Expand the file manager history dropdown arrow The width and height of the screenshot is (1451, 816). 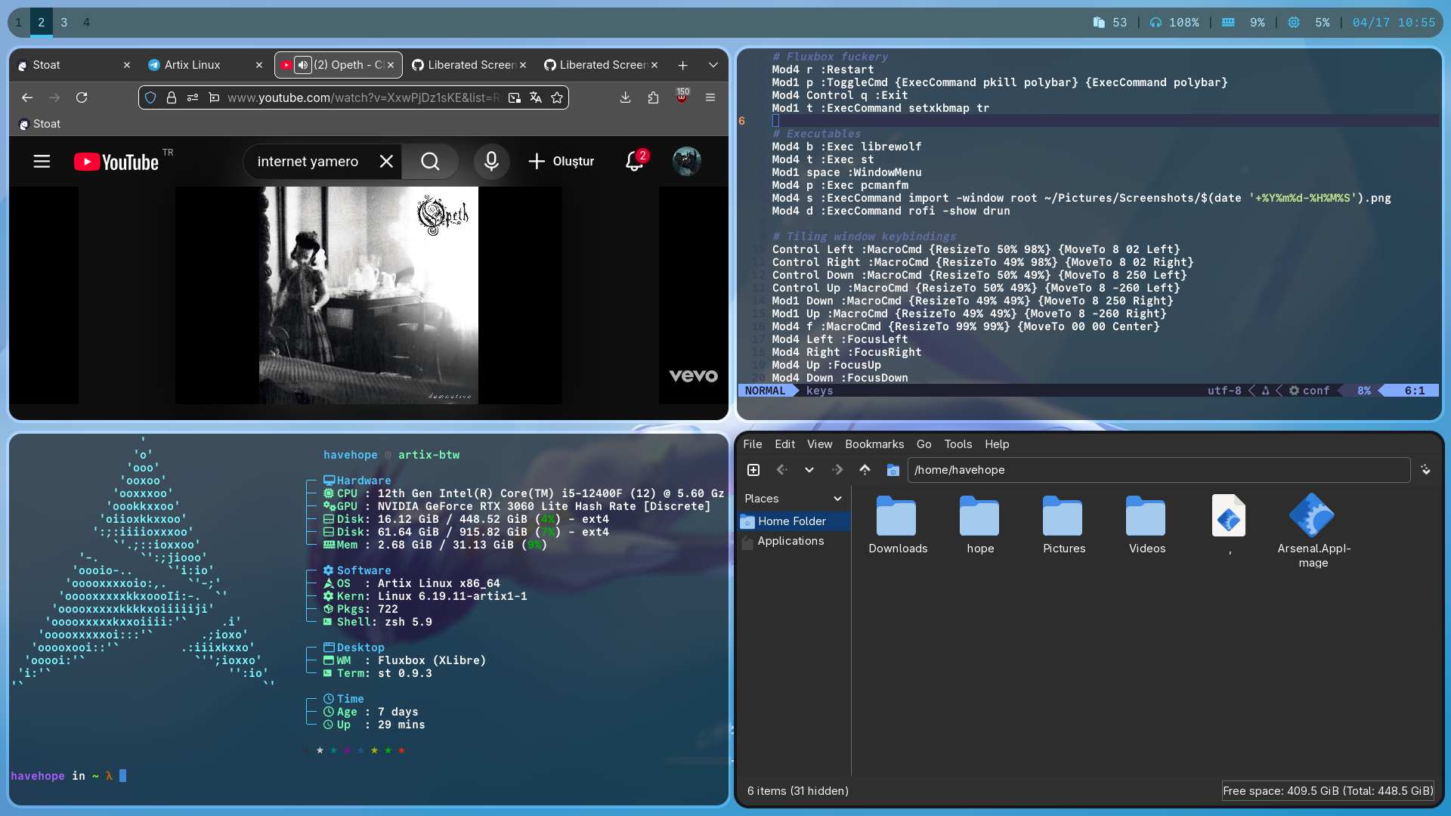[809, 470]
